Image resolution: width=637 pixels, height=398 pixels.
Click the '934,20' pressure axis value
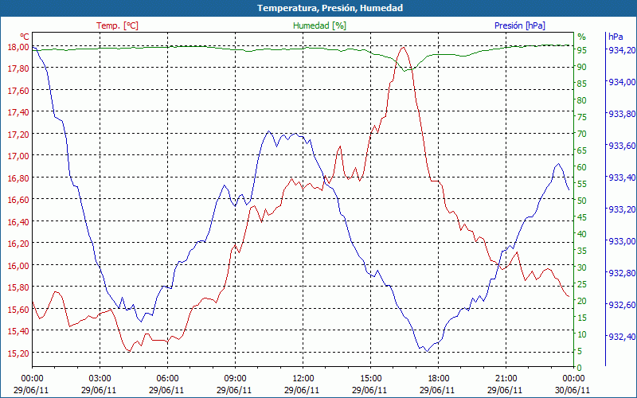[621, 50]
